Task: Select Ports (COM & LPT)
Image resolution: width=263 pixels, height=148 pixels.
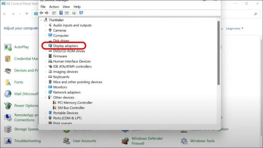Action: click(67, 118)
